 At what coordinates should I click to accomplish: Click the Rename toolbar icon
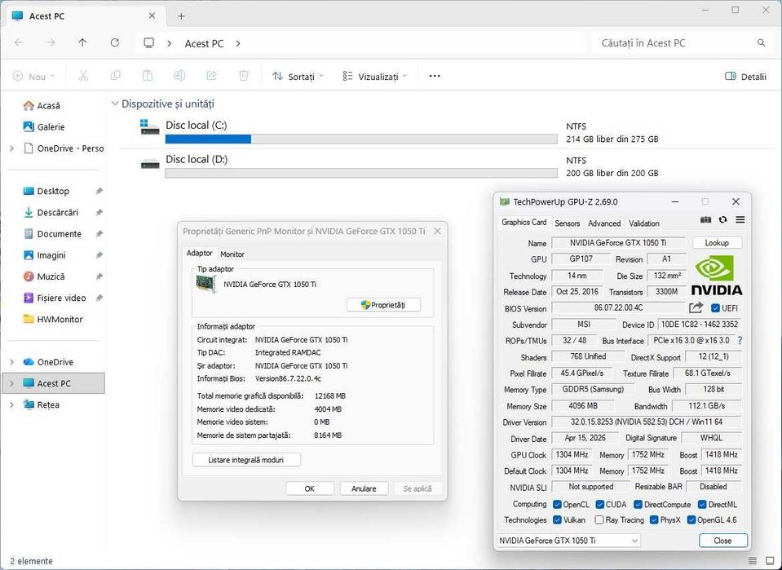pos(179,76)
